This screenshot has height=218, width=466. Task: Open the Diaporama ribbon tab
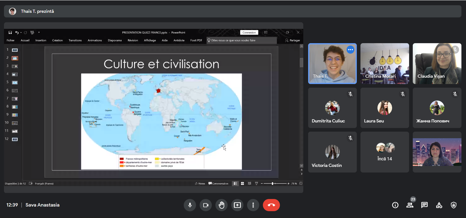coord(115,40)
